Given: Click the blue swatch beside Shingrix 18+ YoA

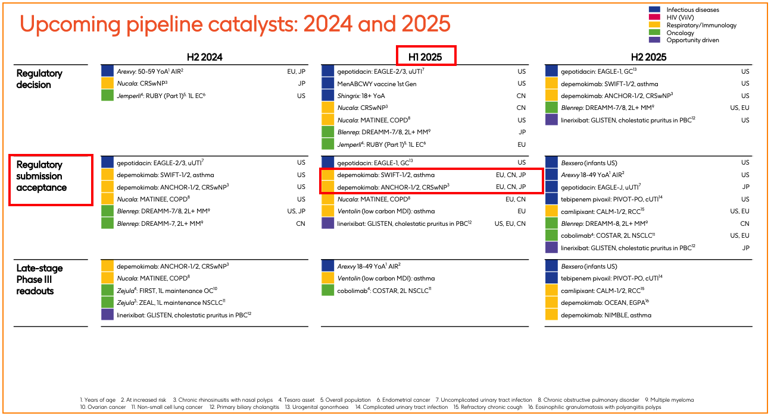Looking at the screenshot, I should 327,96.
